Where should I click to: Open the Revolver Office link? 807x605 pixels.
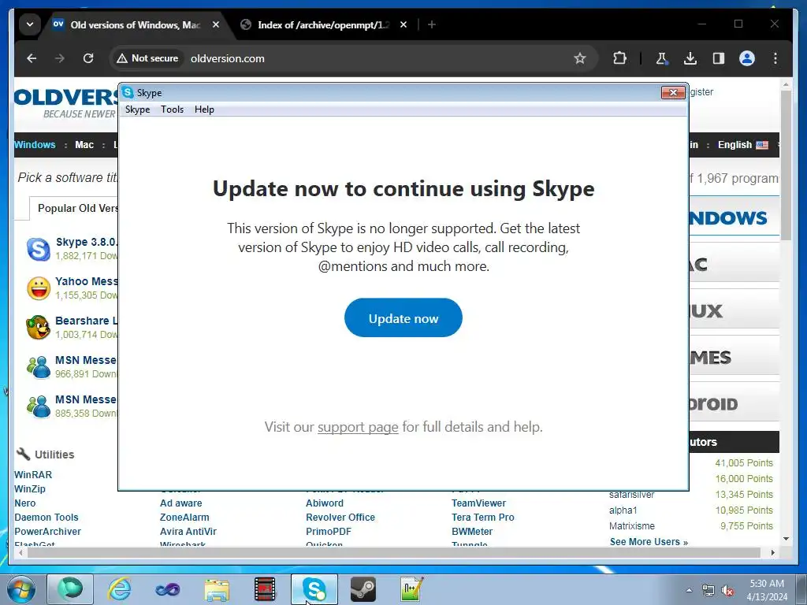[x=340, y=517]
